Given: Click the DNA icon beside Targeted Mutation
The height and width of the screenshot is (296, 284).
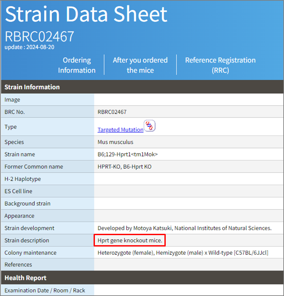Looking at the screenshot, I should pyautogui.click(x=149, y=126).
